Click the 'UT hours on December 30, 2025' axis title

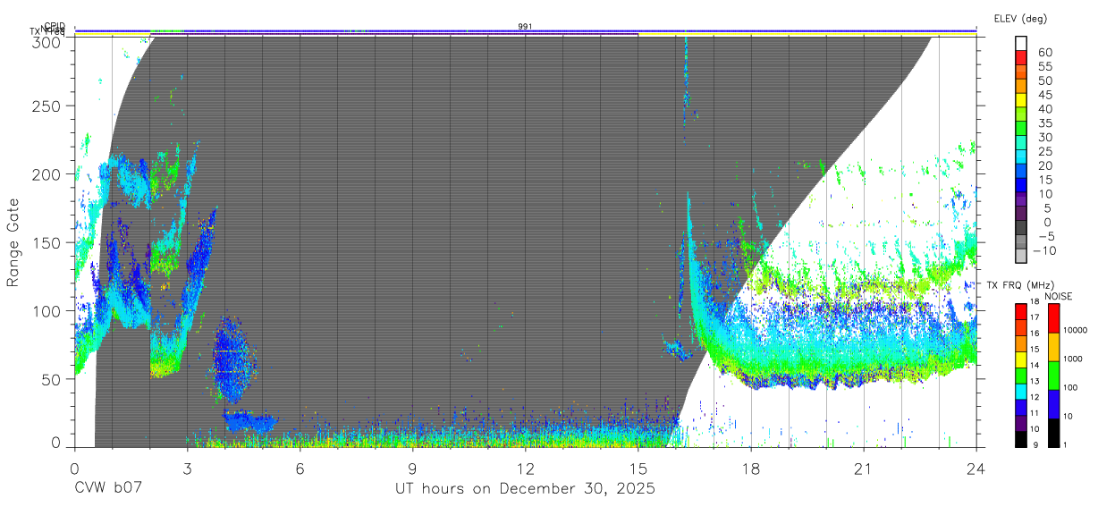[526, 488]
